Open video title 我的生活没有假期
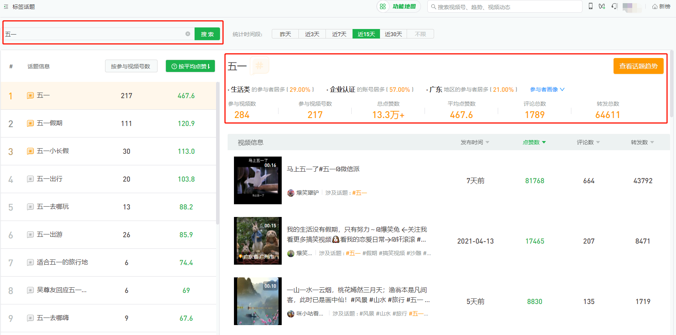 357,234
